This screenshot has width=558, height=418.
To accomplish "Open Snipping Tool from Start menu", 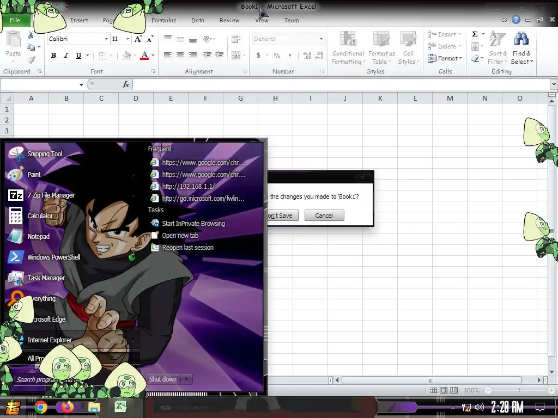I will coord(45,153).
